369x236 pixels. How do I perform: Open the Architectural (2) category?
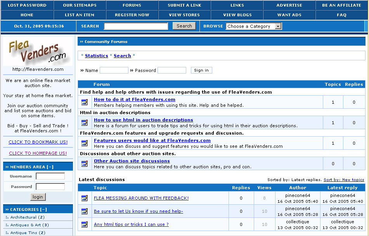[x=27, y=217]
